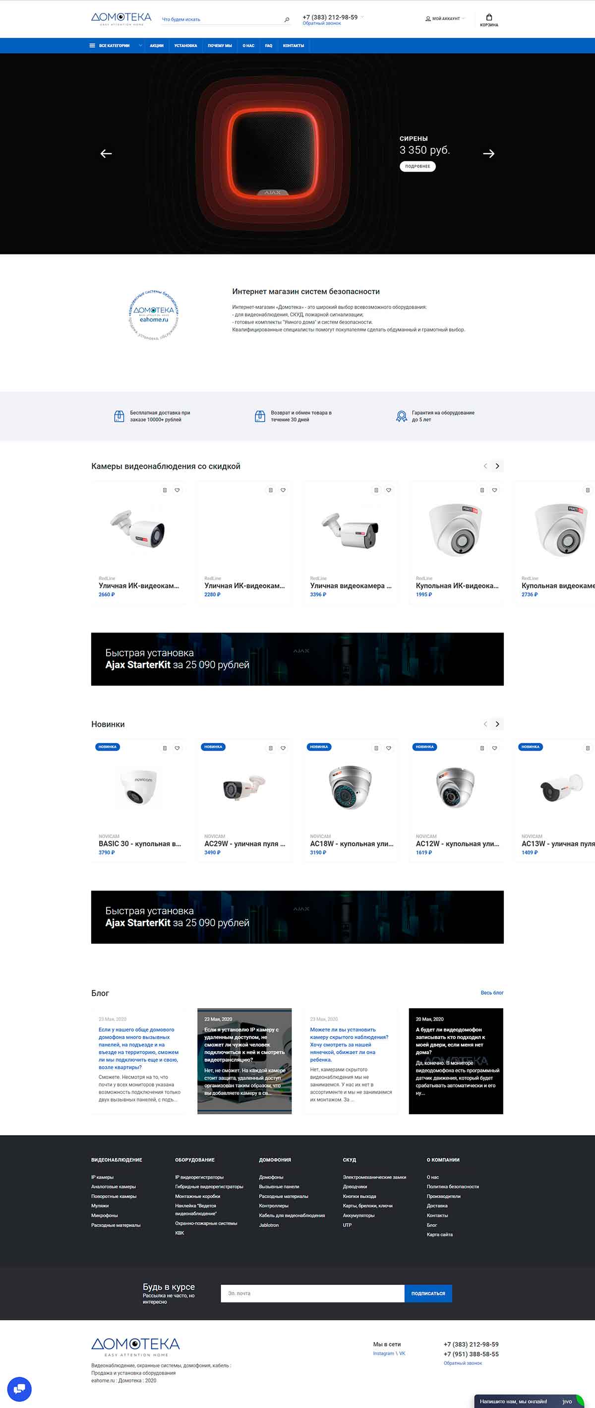Open Весь блог link
595x1408 pixels.
[492, 993]
